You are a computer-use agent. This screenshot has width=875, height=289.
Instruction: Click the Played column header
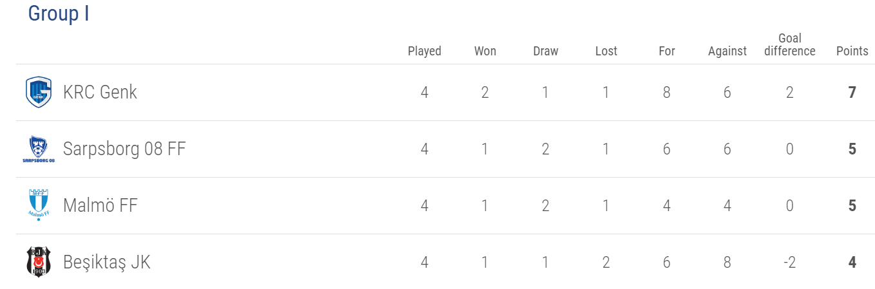[425, 51]
